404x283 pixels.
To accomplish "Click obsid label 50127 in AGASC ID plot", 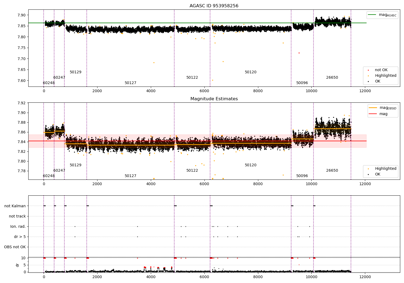I will (x=131, y=83).
